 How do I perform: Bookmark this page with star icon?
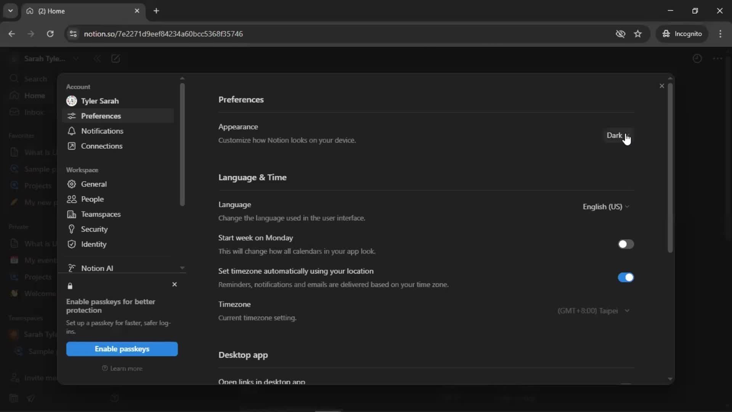coord(638,34)
